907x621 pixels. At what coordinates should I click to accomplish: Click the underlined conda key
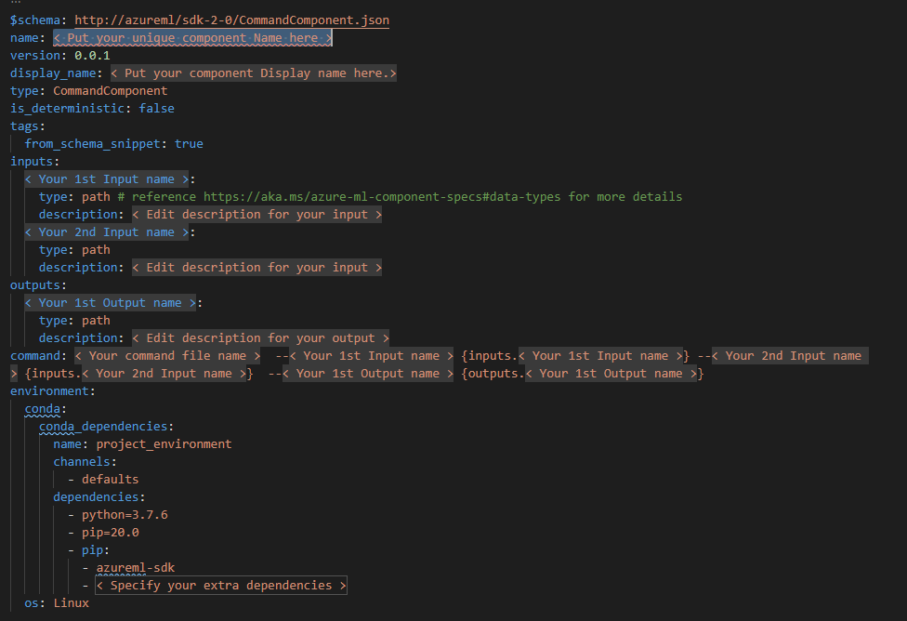[42, 409]
